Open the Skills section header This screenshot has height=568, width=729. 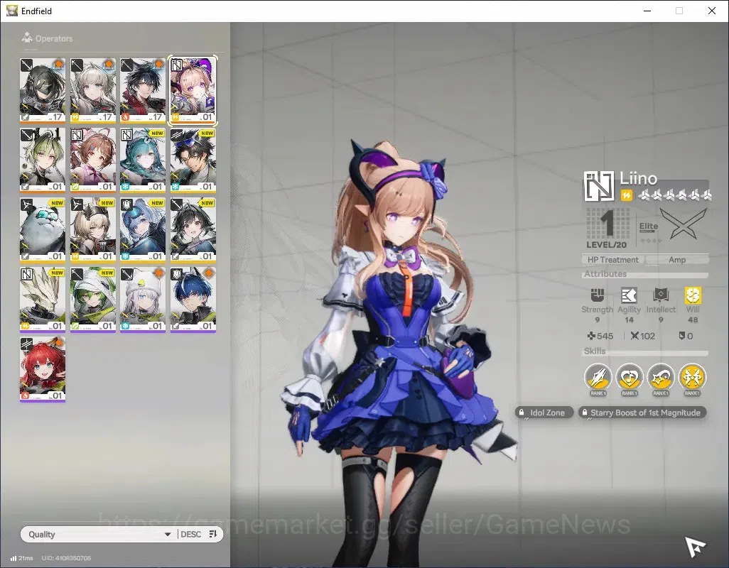tap(645, 351)
